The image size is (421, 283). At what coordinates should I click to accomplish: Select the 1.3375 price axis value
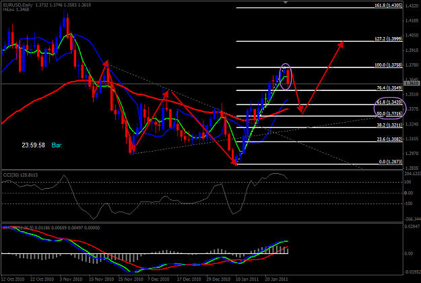point(412,109)
